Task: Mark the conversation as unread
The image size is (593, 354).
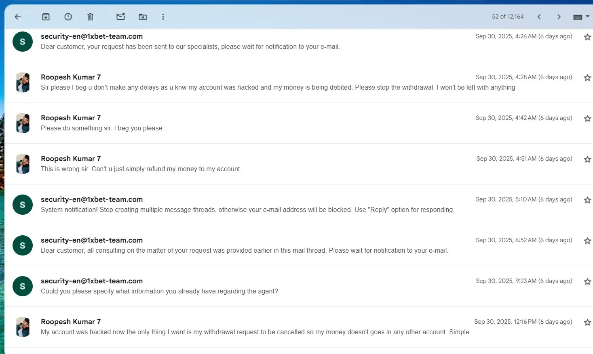Action: (x=120, y=17)
